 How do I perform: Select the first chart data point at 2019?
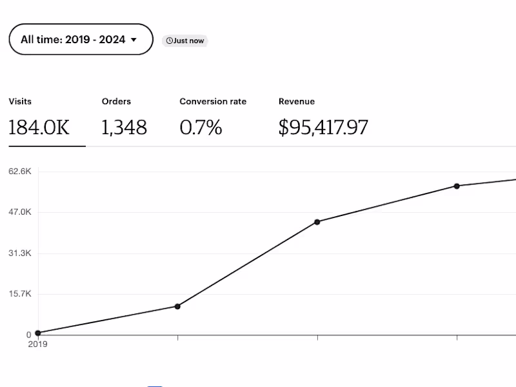38,333
